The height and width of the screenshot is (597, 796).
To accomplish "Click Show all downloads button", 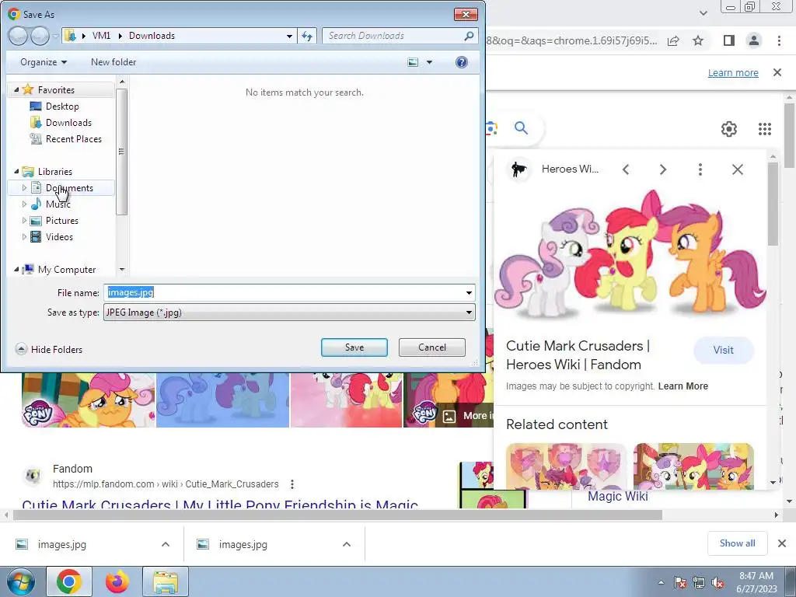I will [737, 543].
